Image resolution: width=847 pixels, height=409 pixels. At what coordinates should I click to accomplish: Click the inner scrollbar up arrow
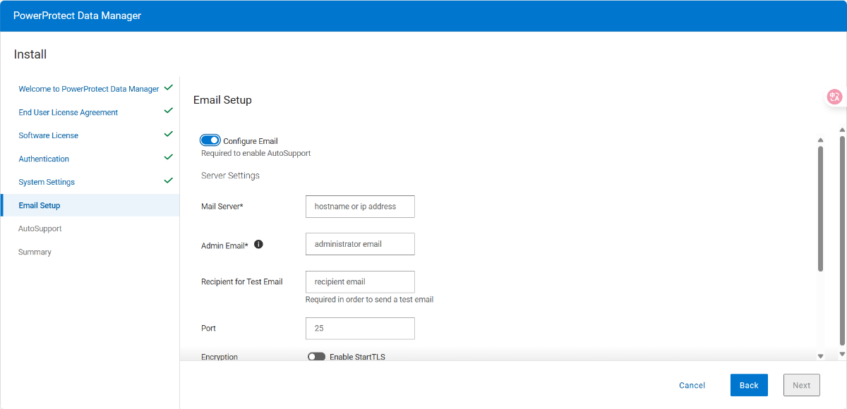tap(820, 140)
